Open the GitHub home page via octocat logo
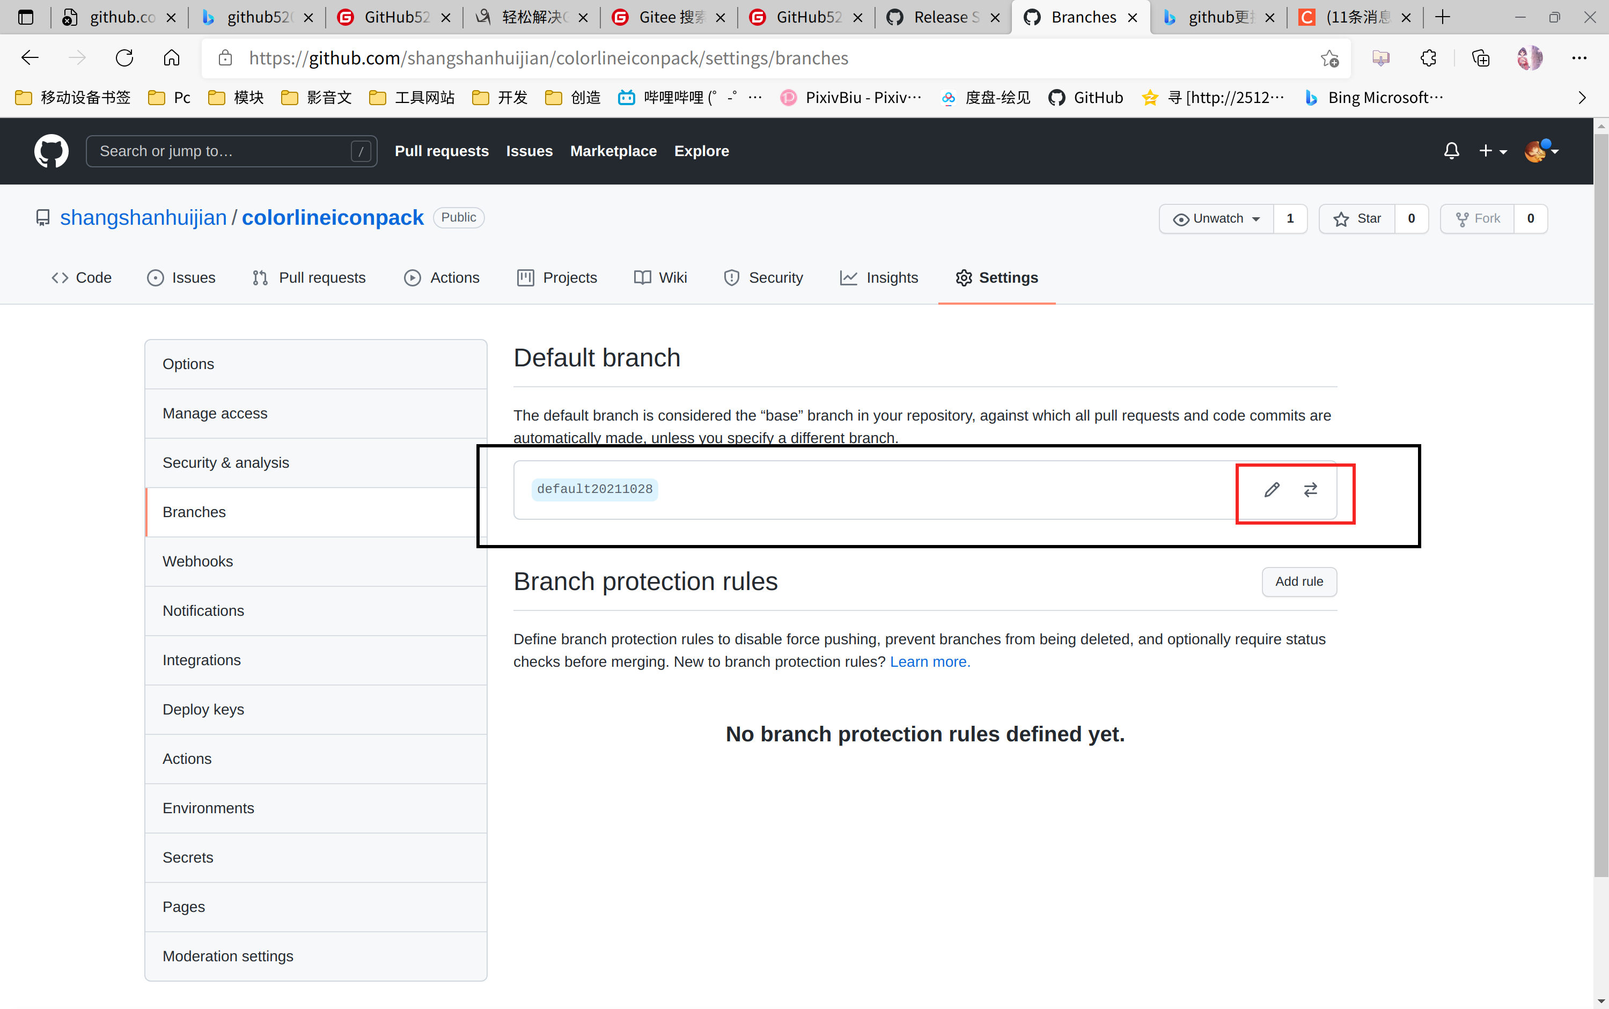The height and width of the screenshot is (1009, 1609). (51, 151)
